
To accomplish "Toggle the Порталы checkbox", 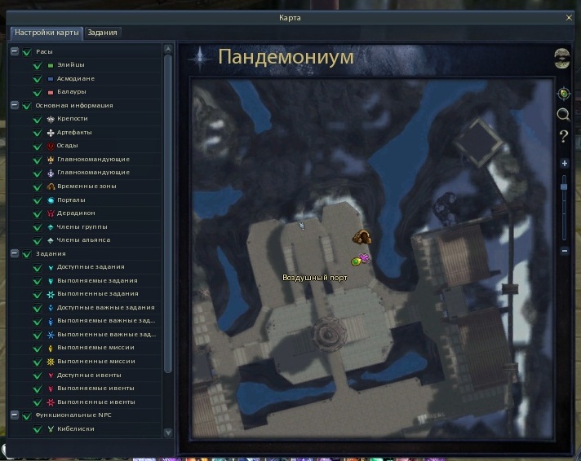I will pyautogui.click(x=38, y=200).
